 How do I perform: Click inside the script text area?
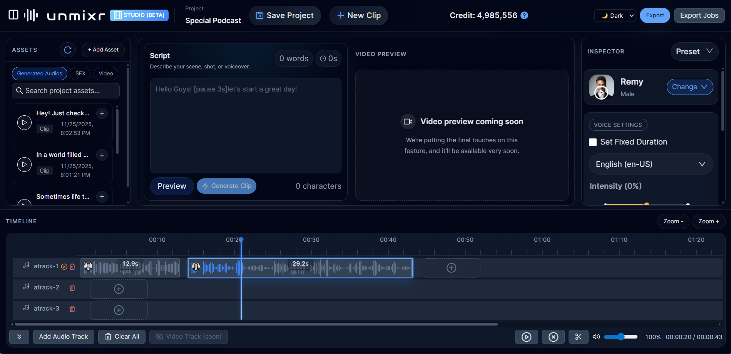(245, 126)
